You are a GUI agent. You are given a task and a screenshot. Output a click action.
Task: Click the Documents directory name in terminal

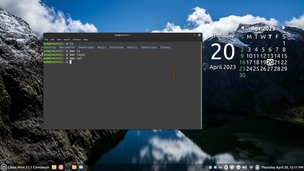(x=67, y=47)
